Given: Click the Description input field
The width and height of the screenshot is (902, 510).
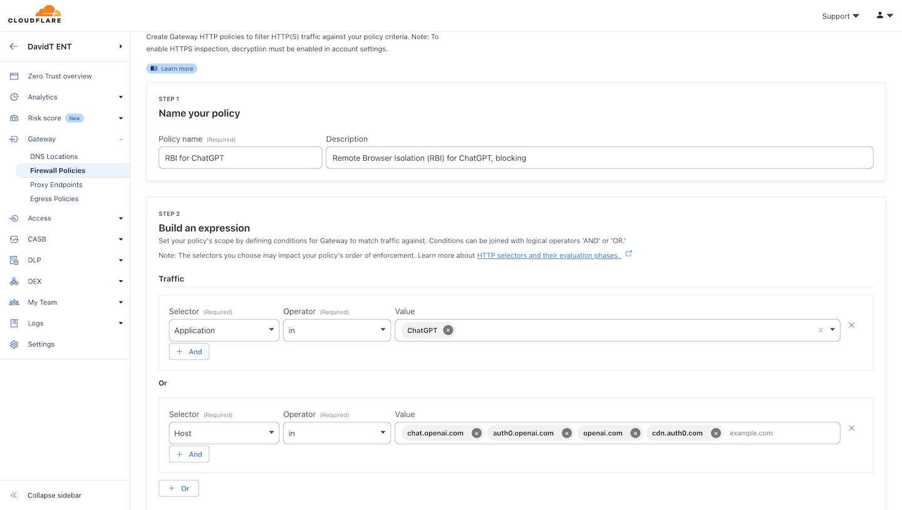Looking at the screenshot, I should (599, 158).
